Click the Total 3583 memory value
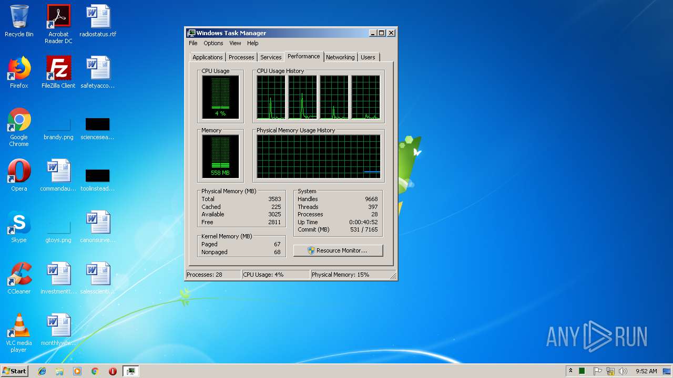The height and width of the screenshot is (378, 673). pos(274,199)
